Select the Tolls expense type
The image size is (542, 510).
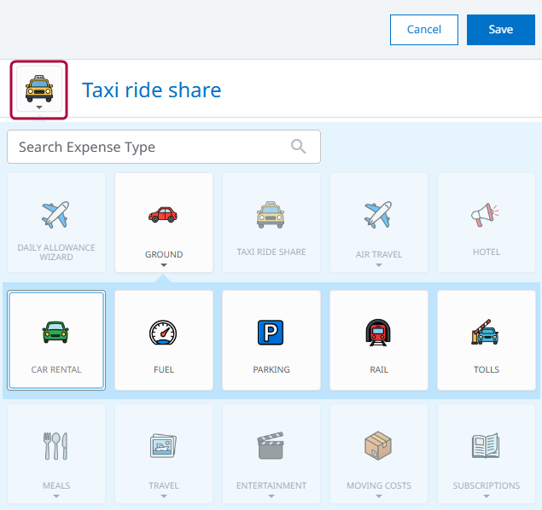coord(487,339)
